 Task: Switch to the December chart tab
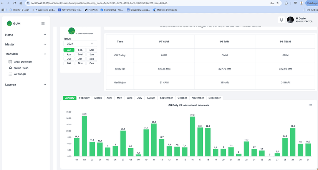[214, 98]
